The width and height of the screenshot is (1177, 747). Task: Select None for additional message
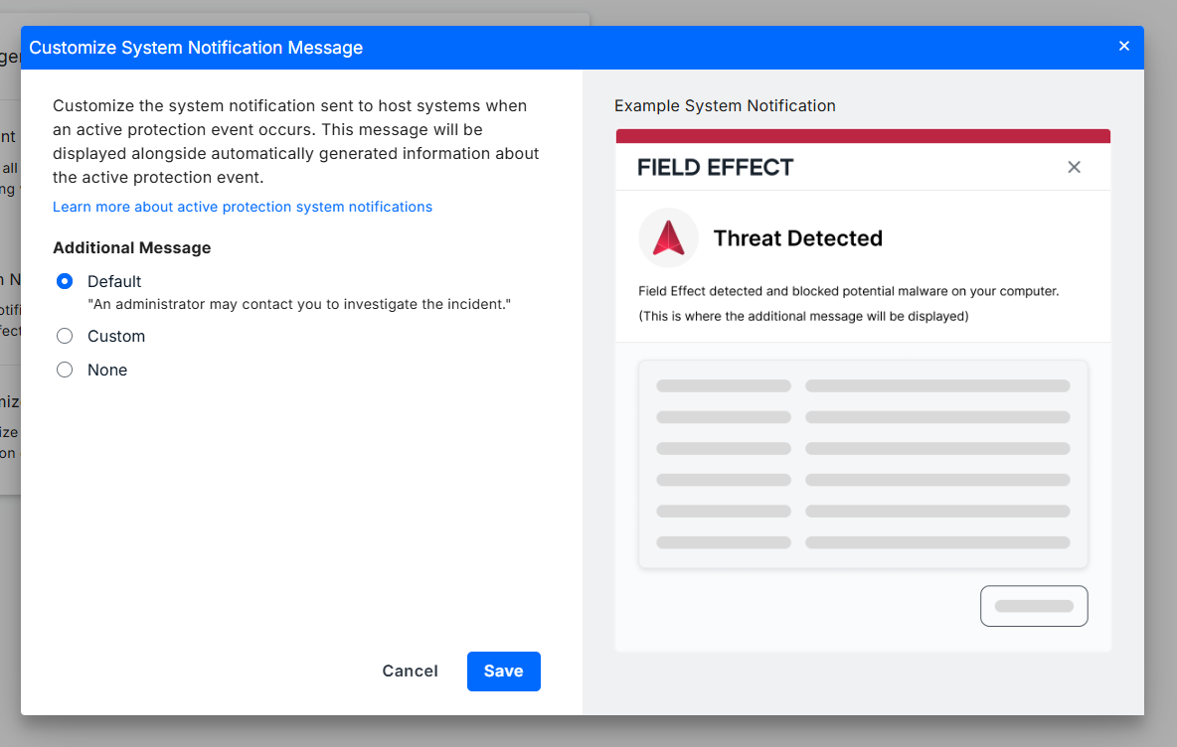65,370
